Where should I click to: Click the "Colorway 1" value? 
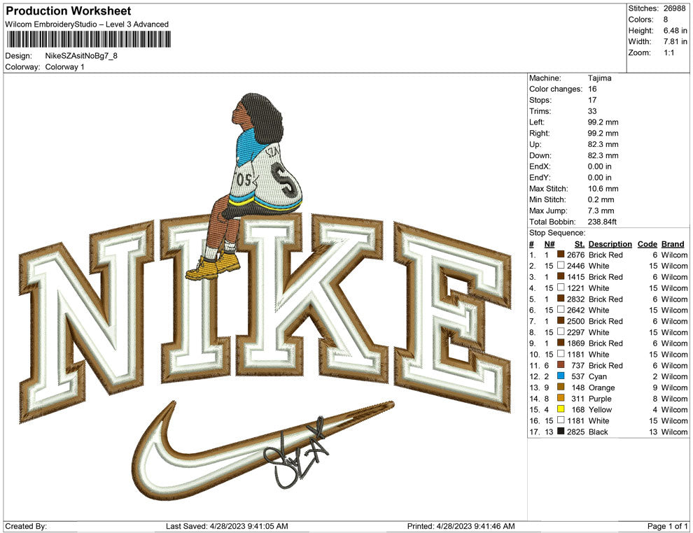click(64, 67)
